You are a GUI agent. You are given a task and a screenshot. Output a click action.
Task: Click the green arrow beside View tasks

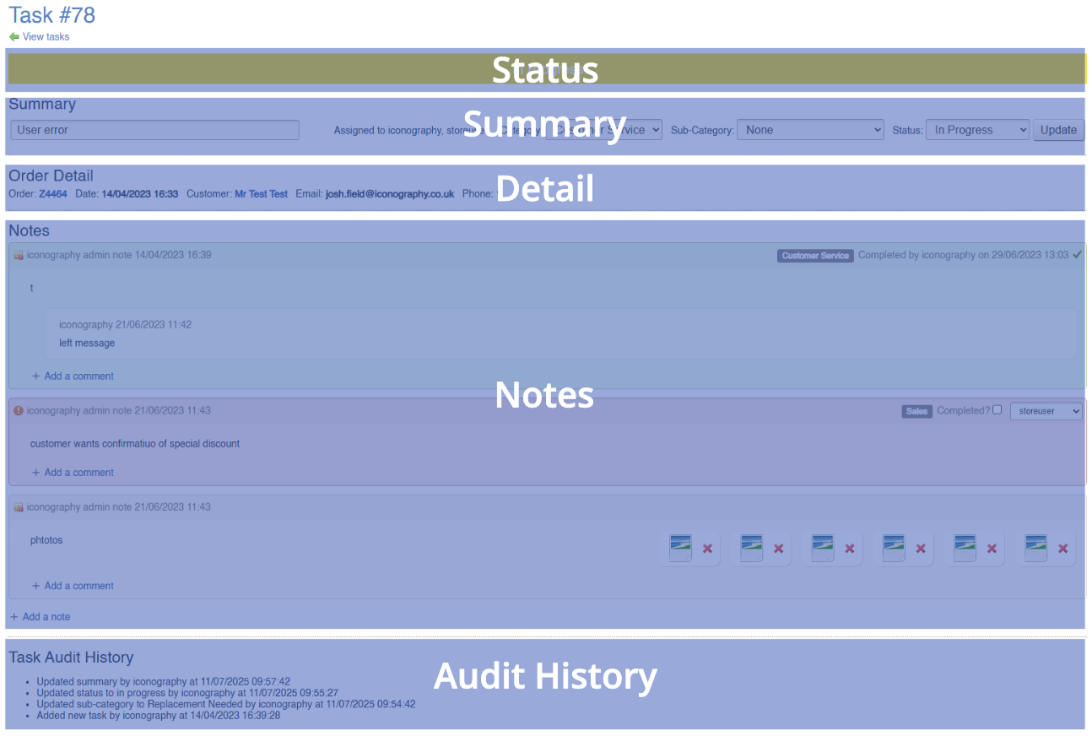click(14, 37)
